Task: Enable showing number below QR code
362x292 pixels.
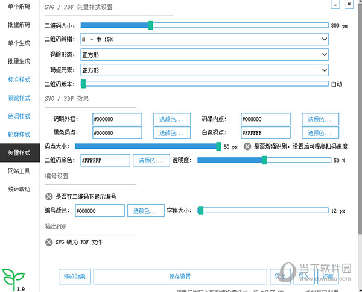Action: [49, 197]
